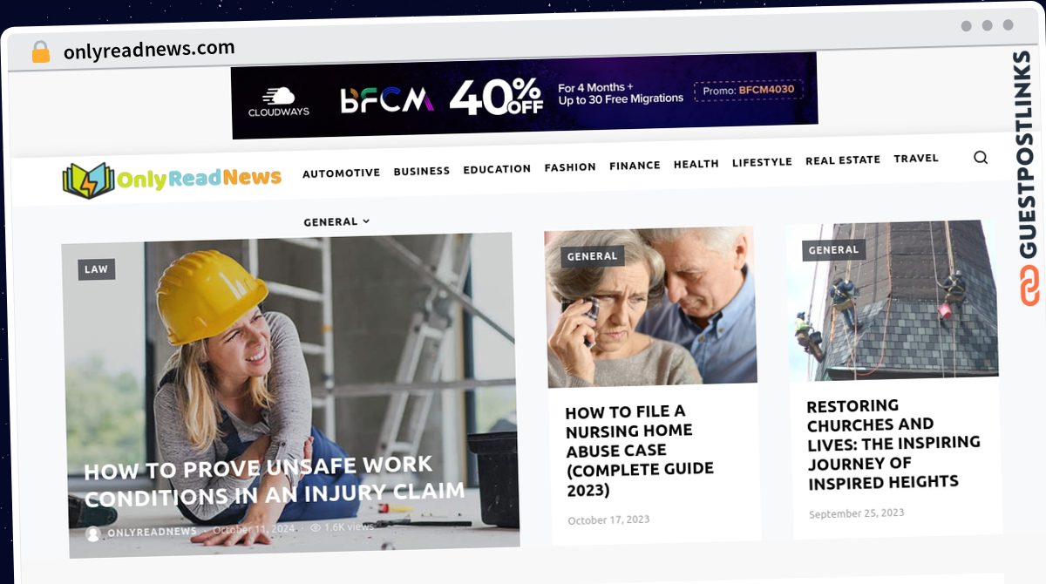Read the Restoring Churches and Lives article
The height and width of the screenshot is (584, 1046).
tap(893, 444)
